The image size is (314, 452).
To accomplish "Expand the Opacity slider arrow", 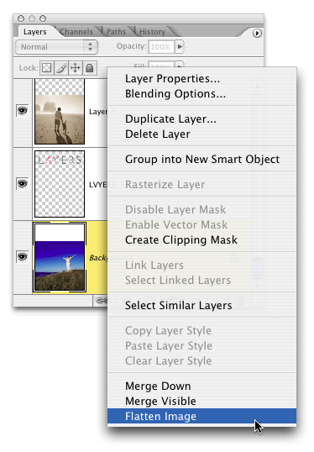I will [180, 46].
